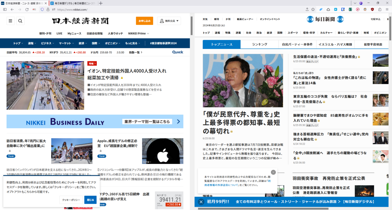Click orange お申し込み subscribe button

pyautogui.click(x=144, y=21)
